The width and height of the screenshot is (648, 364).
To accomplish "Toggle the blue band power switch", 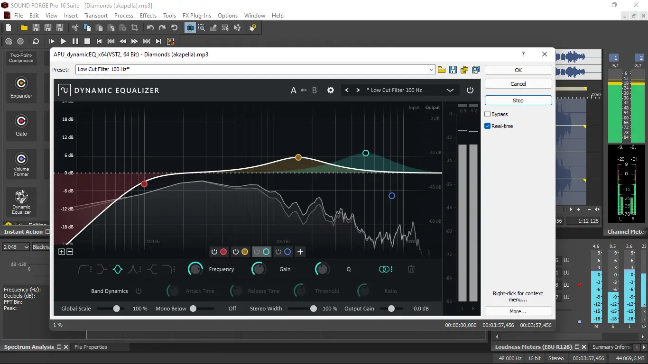I will (x=278, y=252).
